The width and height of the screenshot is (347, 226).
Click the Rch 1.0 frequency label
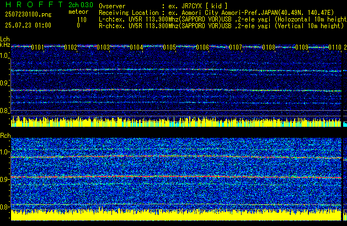4,152
